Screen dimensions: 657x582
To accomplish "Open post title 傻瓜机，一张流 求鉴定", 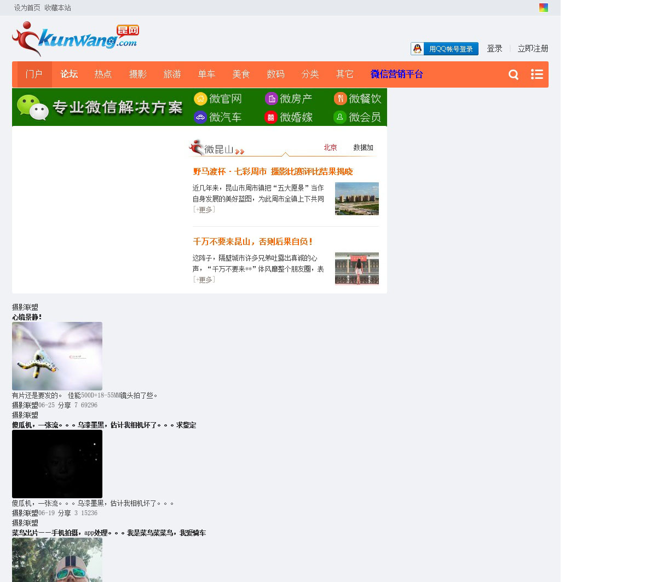I will point(104,425).
